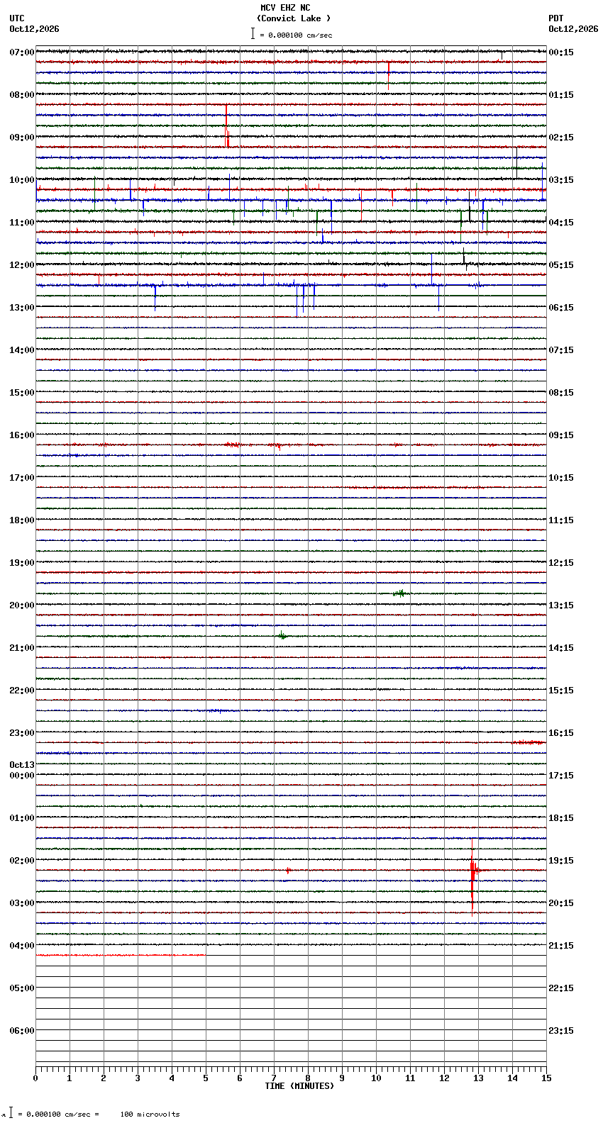
Task: Click the '00:00' UTC row label
Action: [x=22, y=776]
